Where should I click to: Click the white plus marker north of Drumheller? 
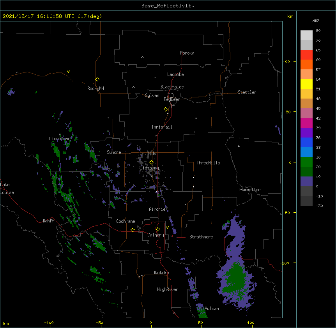pos(239,146)
